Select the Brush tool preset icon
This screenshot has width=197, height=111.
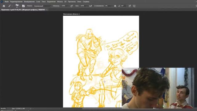[10, 6]
